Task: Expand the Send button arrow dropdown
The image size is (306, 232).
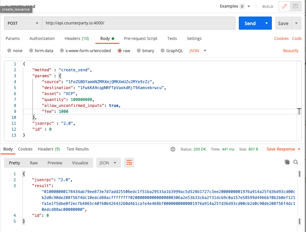Action: coord(267,23)
